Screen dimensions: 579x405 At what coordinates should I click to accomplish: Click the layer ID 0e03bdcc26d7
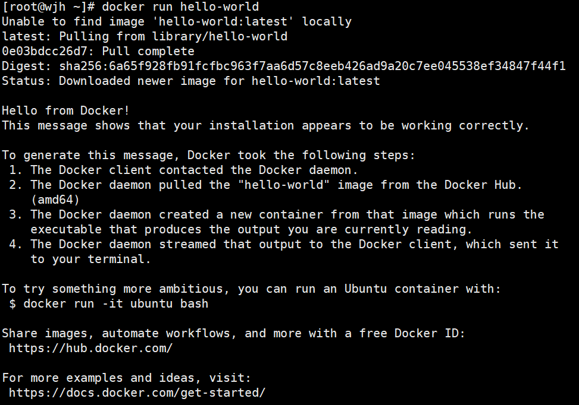click(x=45, y=51)
